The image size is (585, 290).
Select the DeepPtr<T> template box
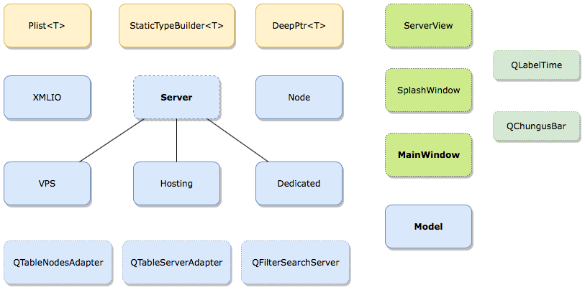pyautogui.click(x=299, y=26)
